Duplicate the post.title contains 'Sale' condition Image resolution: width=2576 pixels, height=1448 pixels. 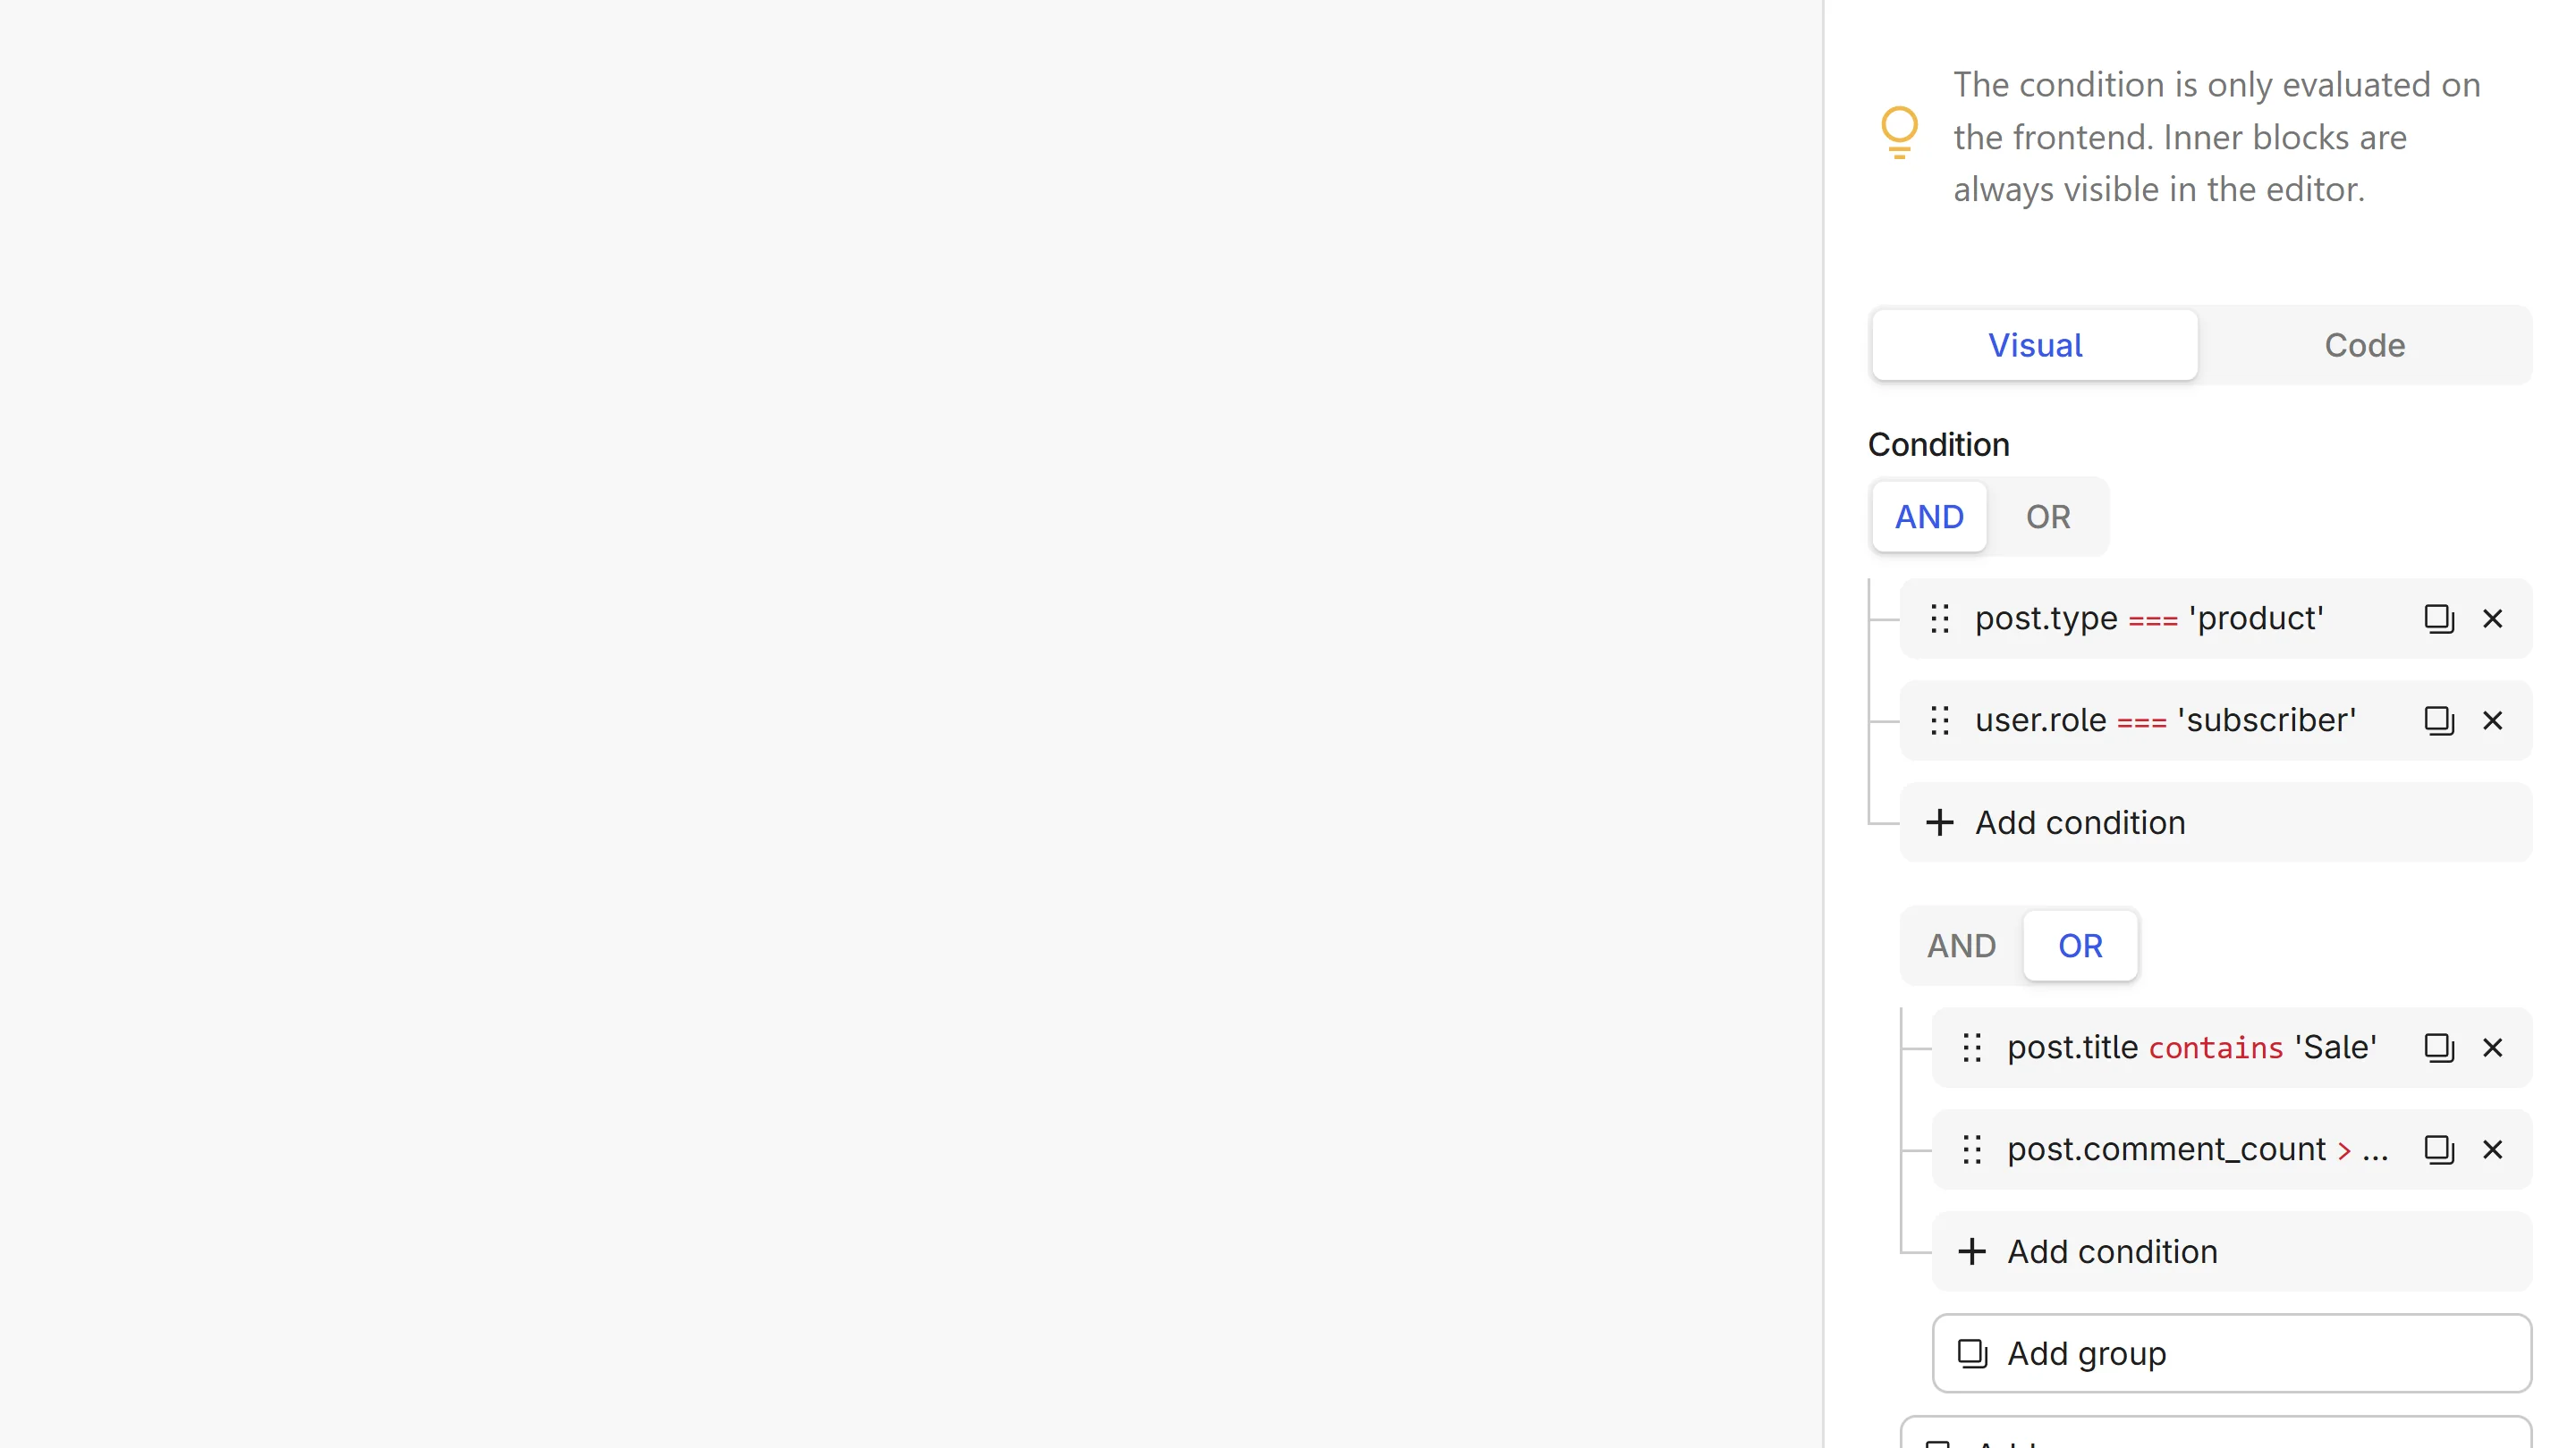click(x=2438, y=1048)
